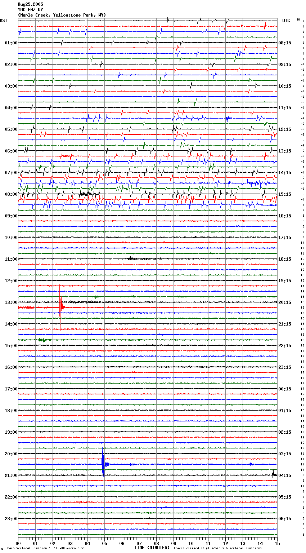Select the station code 'YMC EHZ WY'
Screen dimensions: 306x553
pos(30,10)
